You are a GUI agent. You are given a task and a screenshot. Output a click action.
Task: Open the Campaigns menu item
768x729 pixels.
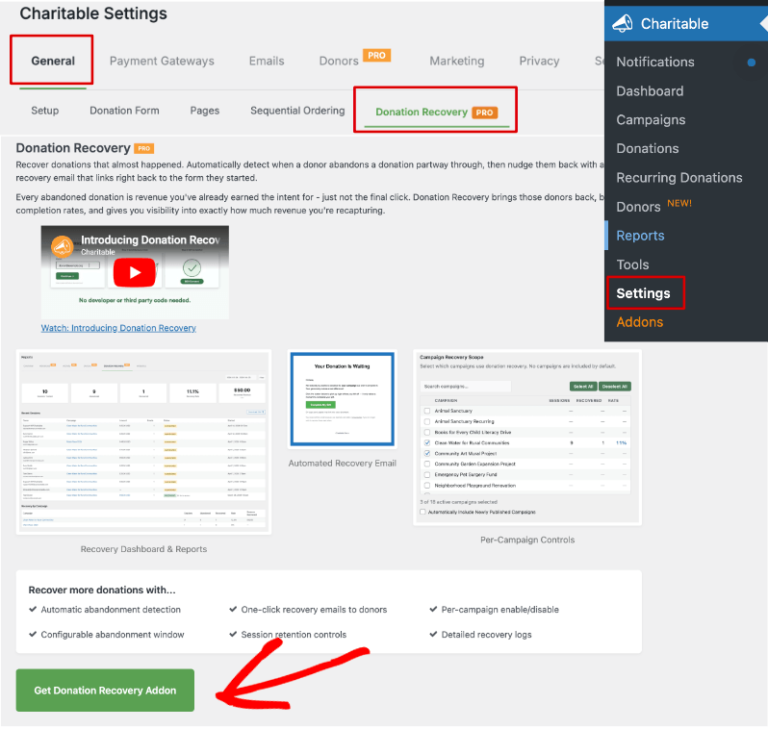[651, 120]
